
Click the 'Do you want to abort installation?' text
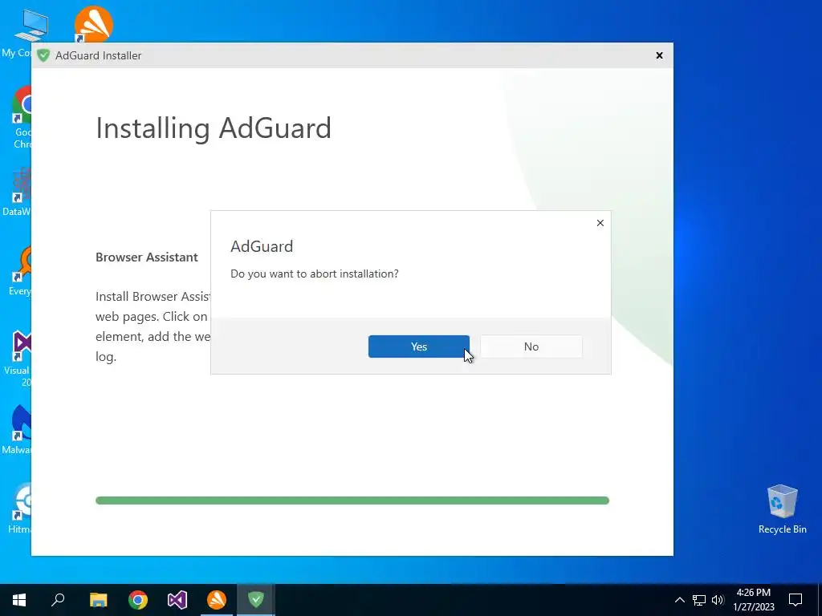click(315, 274)
